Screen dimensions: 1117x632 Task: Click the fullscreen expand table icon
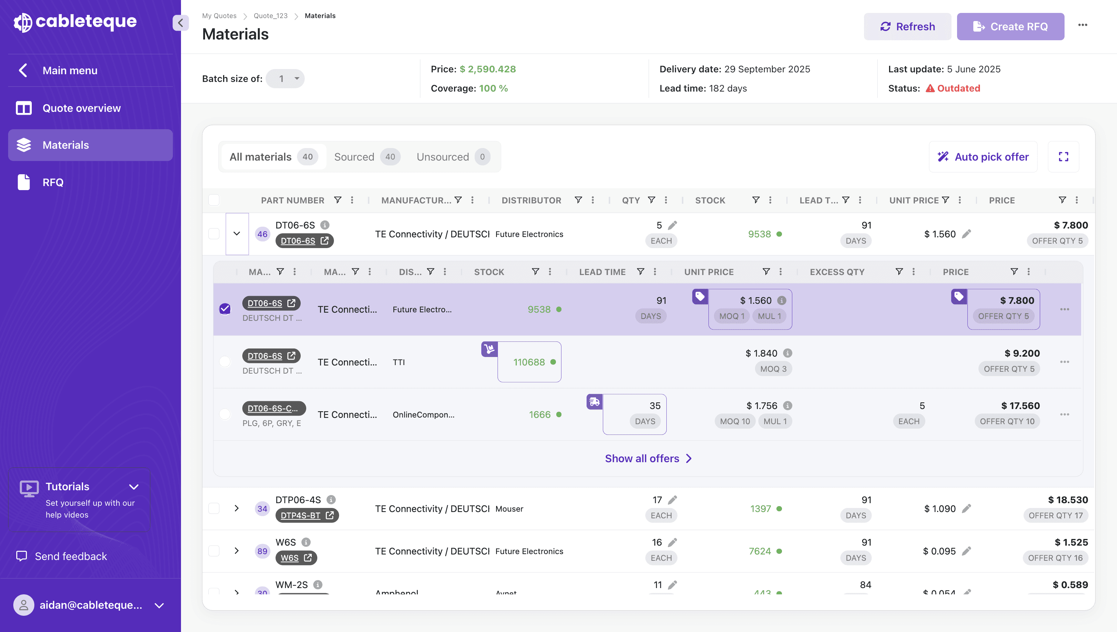[x=1063, y=157]
